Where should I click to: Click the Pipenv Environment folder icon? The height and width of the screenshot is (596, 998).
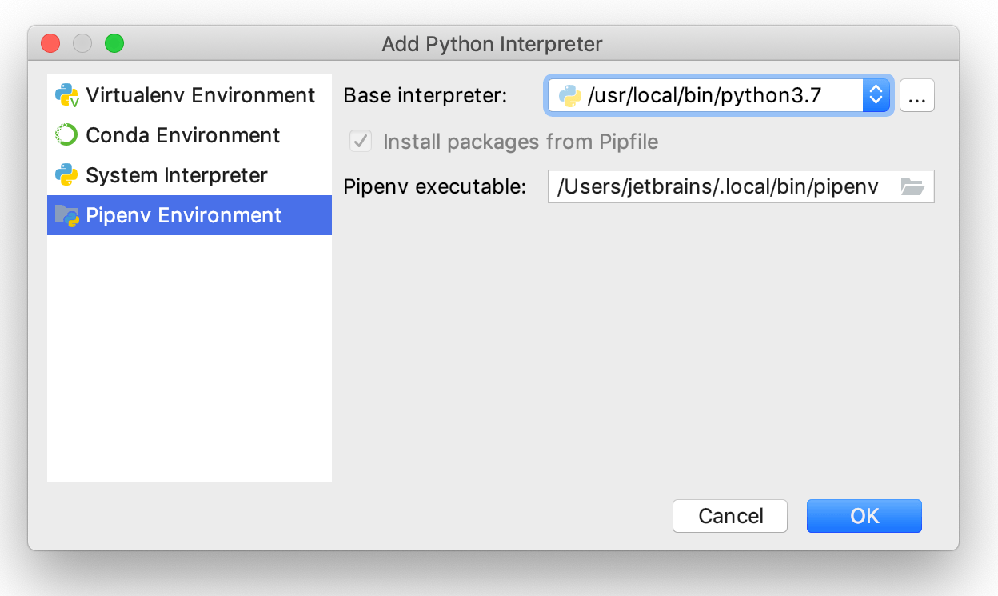pyautogui.click(x=65, y=215)
